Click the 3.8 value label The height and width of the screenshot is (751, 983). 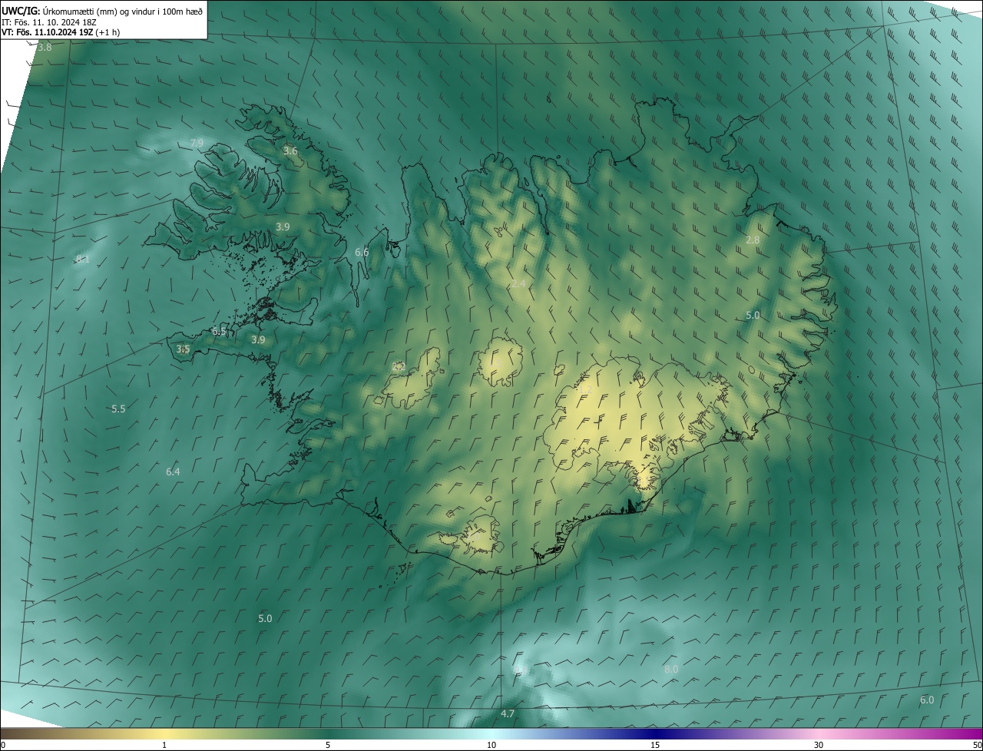coord(45,48)
